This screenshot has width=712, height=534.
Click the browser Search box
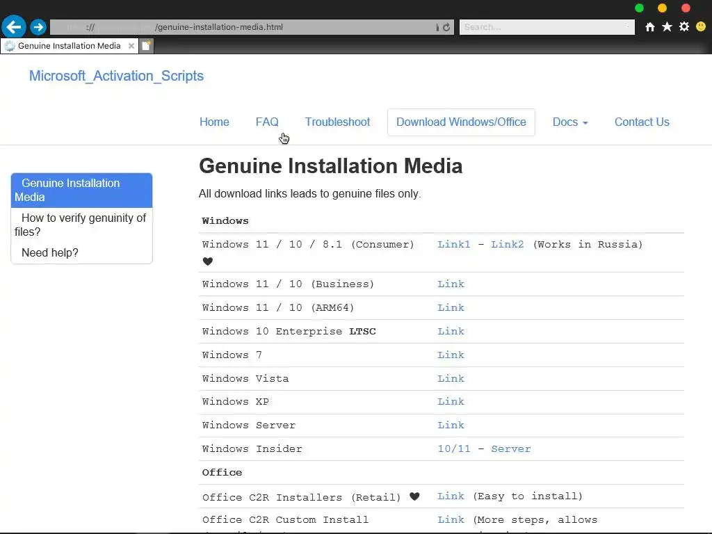(547, 27)
